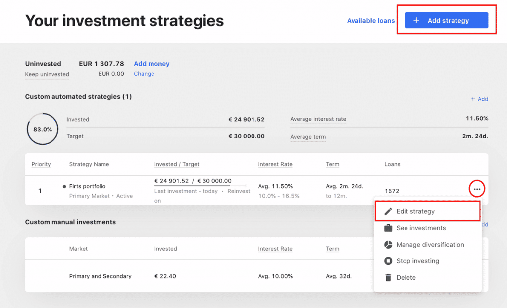Image resolution: width=507 pixels, height=308 pixels.
Task: Select See investments menu entry
Action: [x=427, y=228]
